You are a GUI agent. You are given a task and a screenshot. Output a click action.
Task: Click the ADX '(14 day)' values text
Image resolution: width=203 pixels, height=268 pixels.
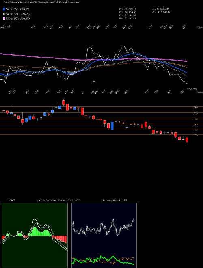(114, 201)
